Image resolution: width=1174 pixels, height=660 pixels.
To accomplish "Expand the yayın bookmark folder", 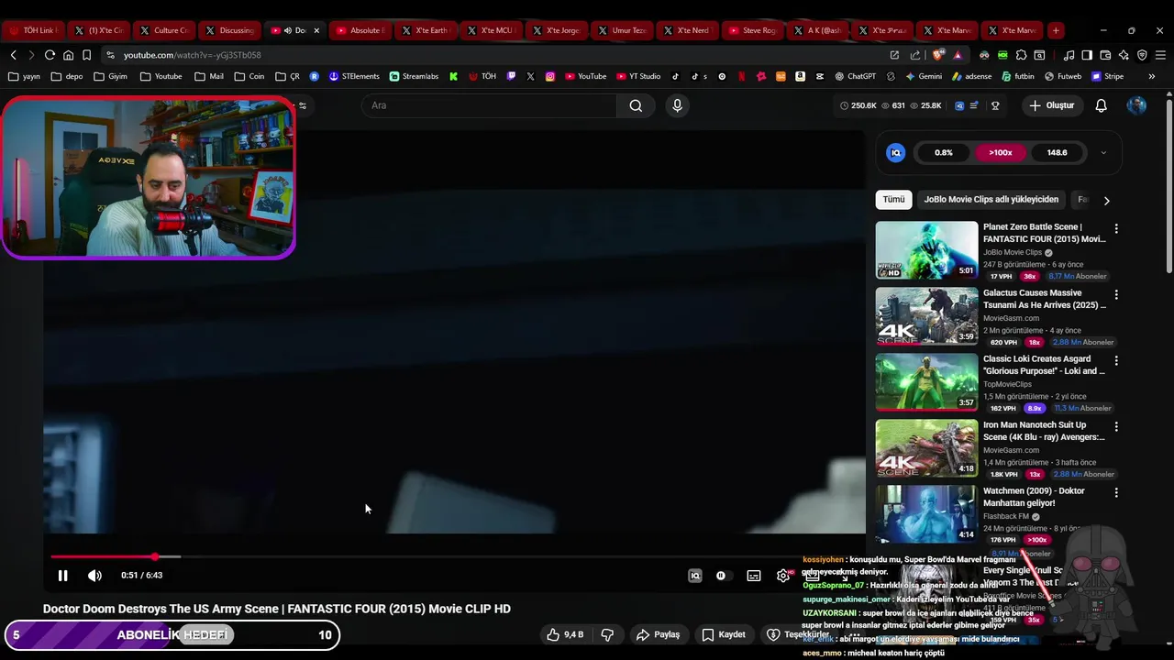I will coord(24,76).
